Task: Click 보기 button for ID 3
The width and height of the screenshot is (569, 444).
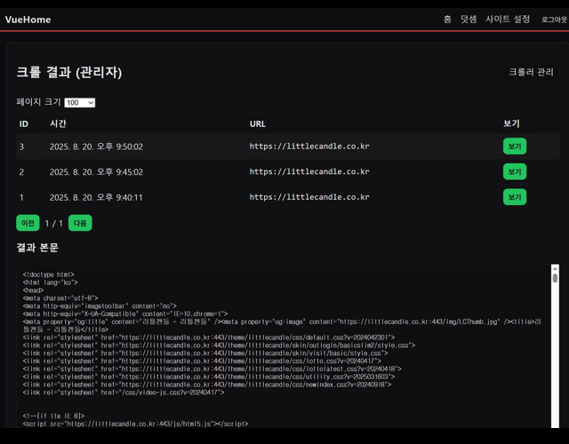Action: 515,147
